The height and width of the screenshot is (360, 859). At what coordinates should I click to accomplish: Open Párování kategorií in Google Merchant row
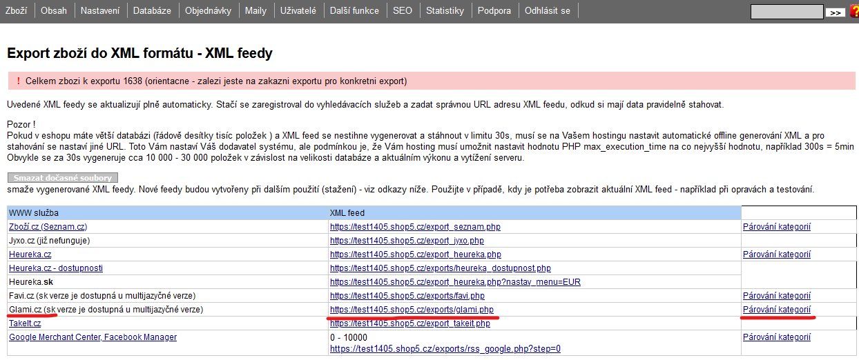click(x=777, y=337)
